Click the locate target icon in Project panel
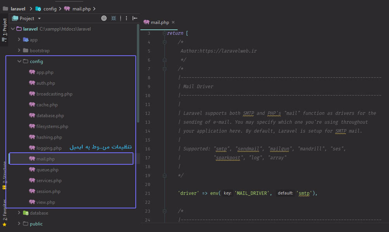The height and width of the screenshot is (232, 389). click(x=104, y=18)
